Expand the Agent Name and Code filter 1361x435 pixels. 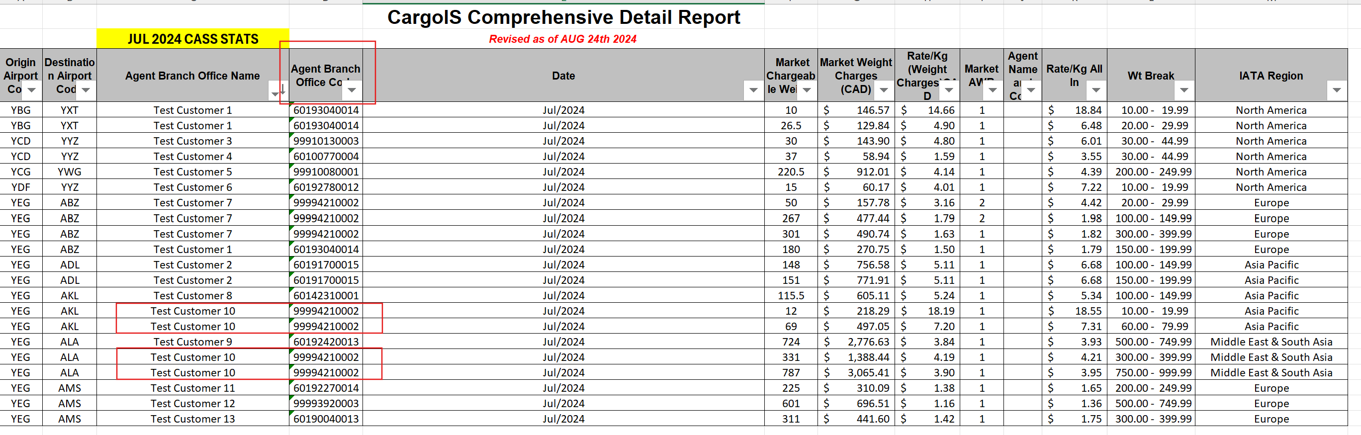click(1031, 90)
